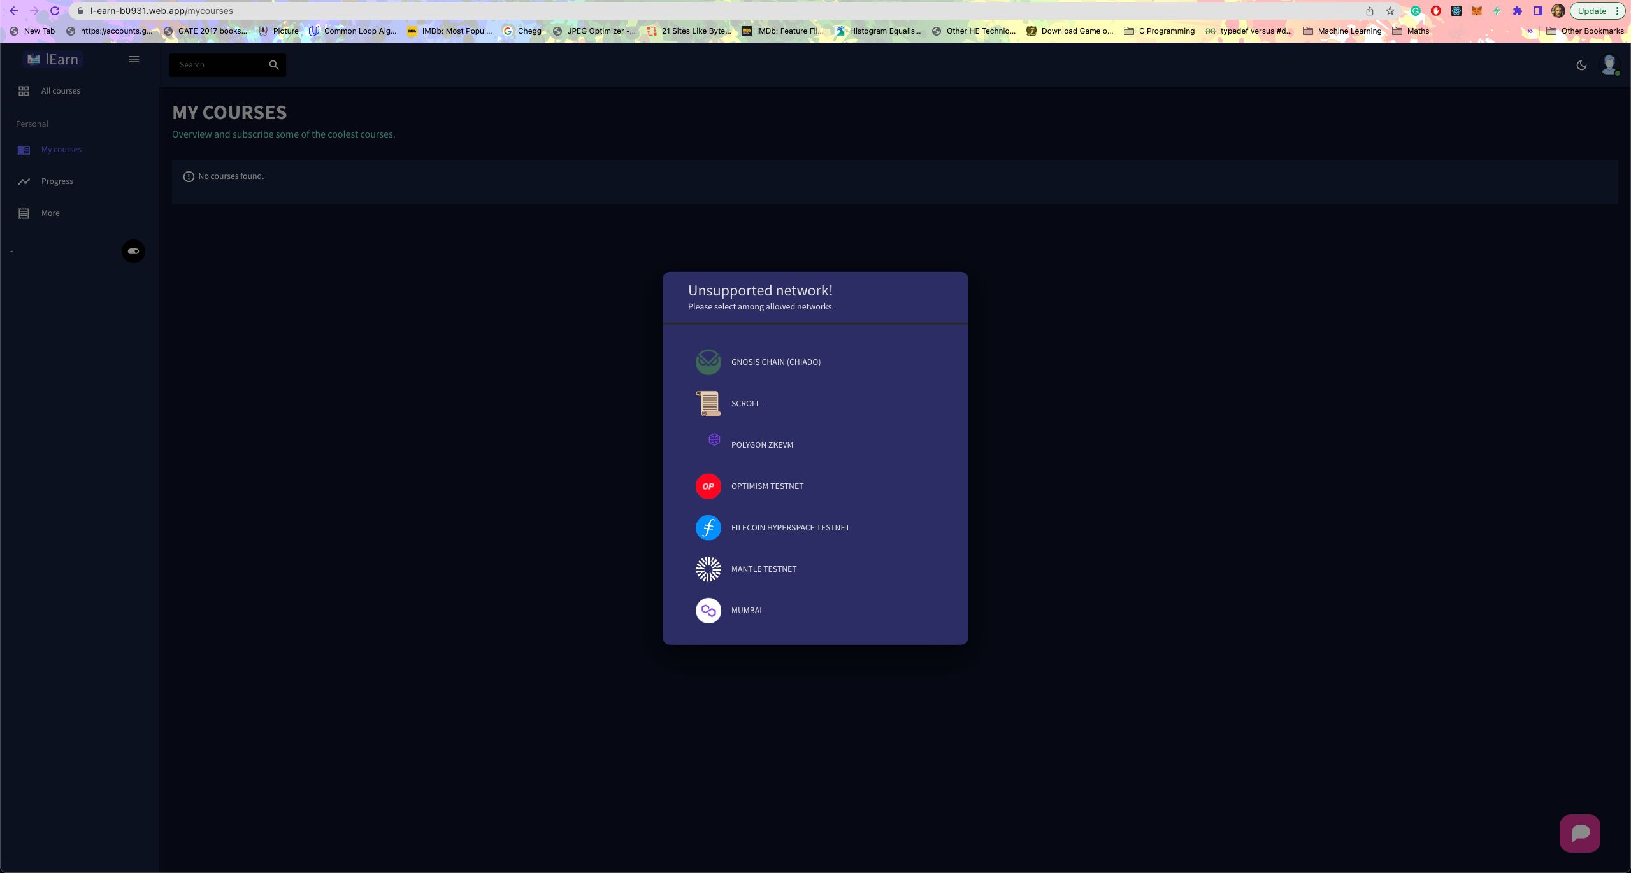The width and height of the screenshot is (1631, 873).
Task: Open IMDb: Most Popul... bookmark
Action: (449, 31)
